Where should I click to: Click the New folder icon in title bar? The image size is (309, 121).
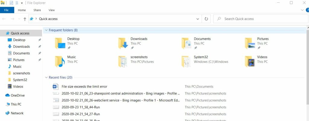click(17, 3)
